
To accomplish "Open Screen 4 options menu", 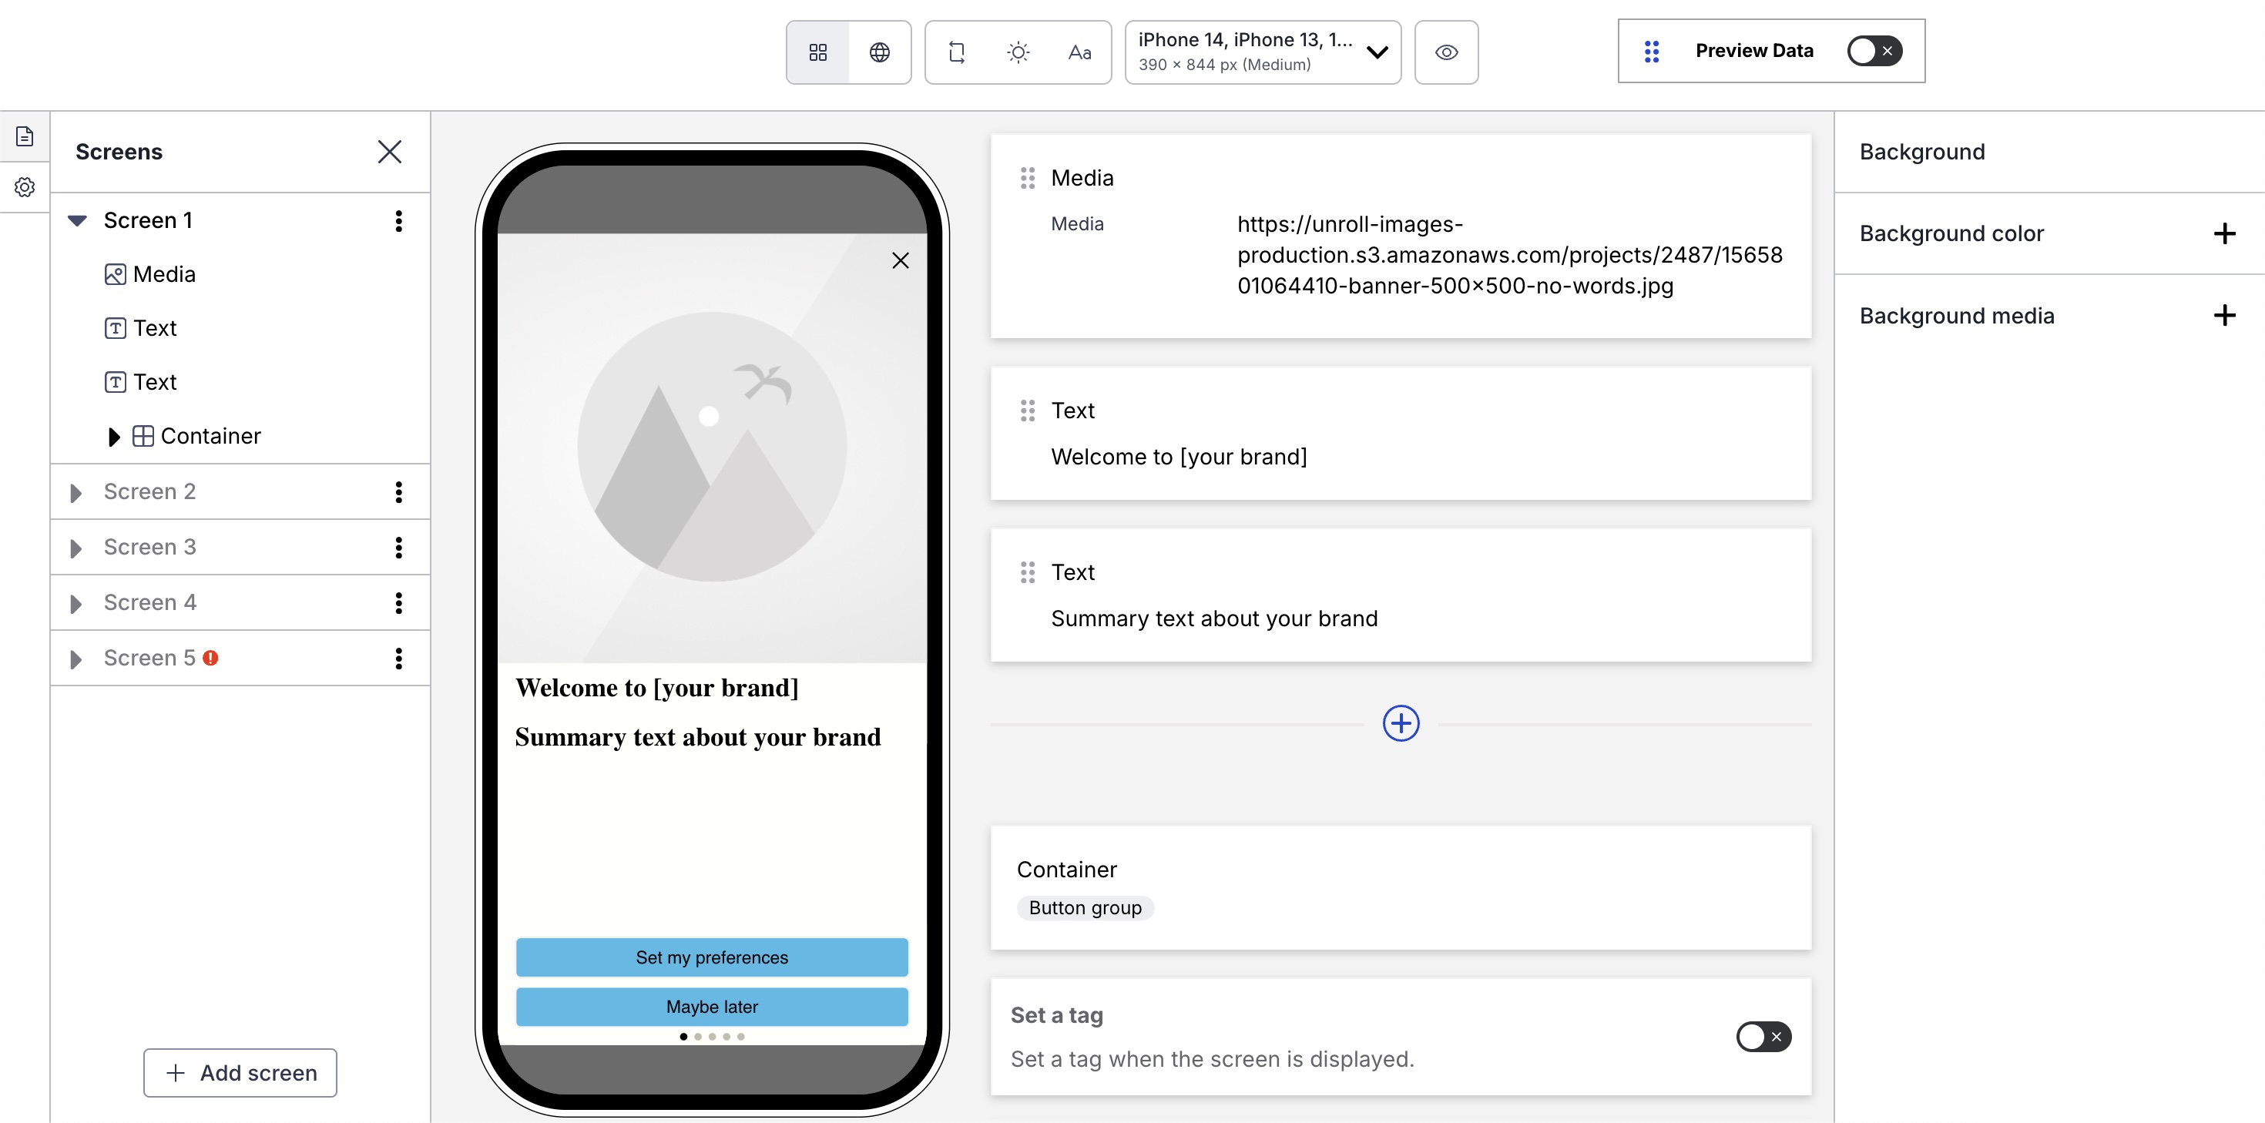I will click(399, 603).
